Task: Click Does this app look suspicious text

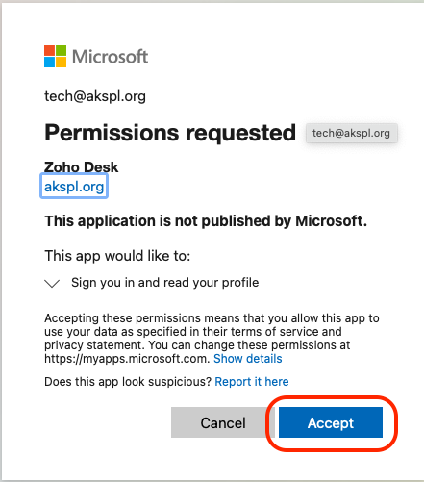Action: point(128,382)
